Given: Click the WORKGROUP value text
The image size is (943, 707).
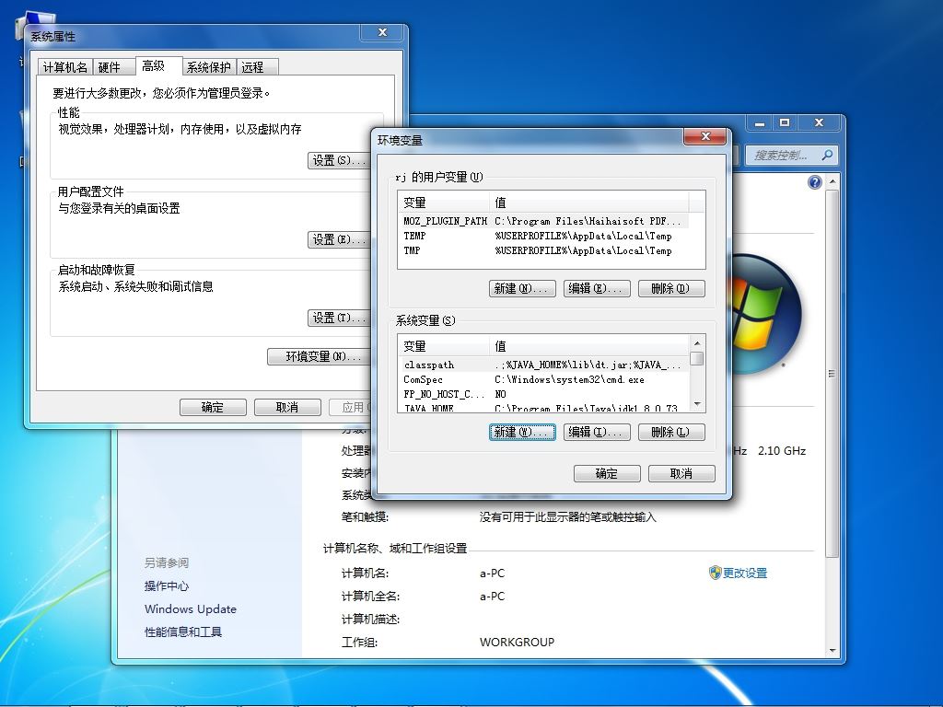Looking at the screenshot, I should pos(518,642).
